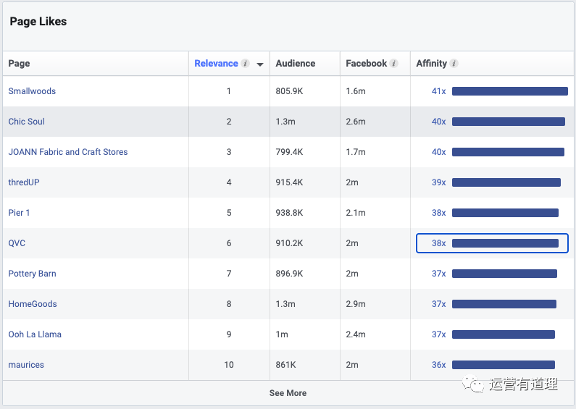Open the HomeGoods page link
The image size is (576, 409).
coord(33,304)
